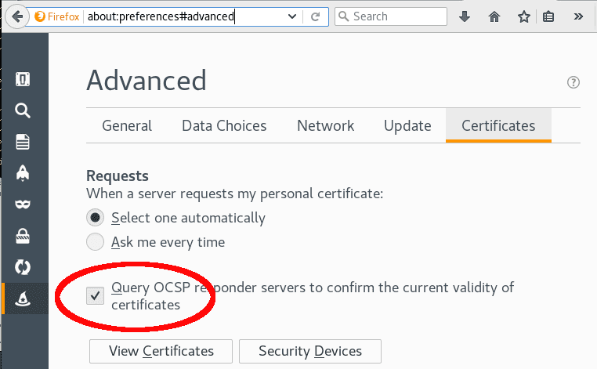Viewport: 597px width, 369px height.
Task: Open the Downloads arrow icon
Action: click(x=465, y=16)
